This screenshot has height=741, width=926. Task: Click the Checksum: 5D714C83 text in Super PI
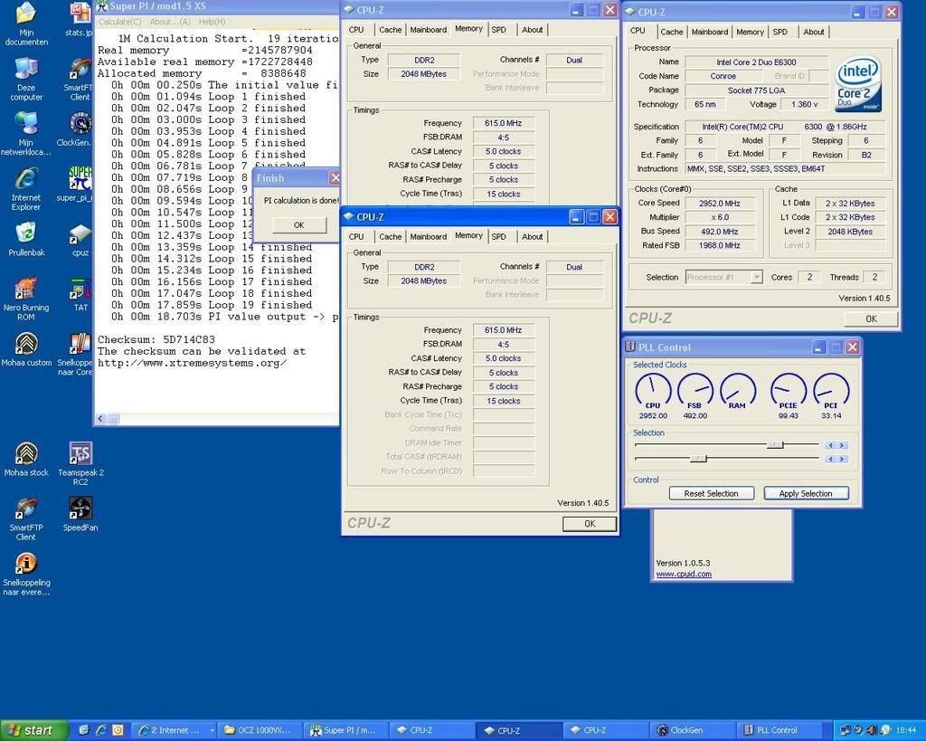tap(156, 340)
